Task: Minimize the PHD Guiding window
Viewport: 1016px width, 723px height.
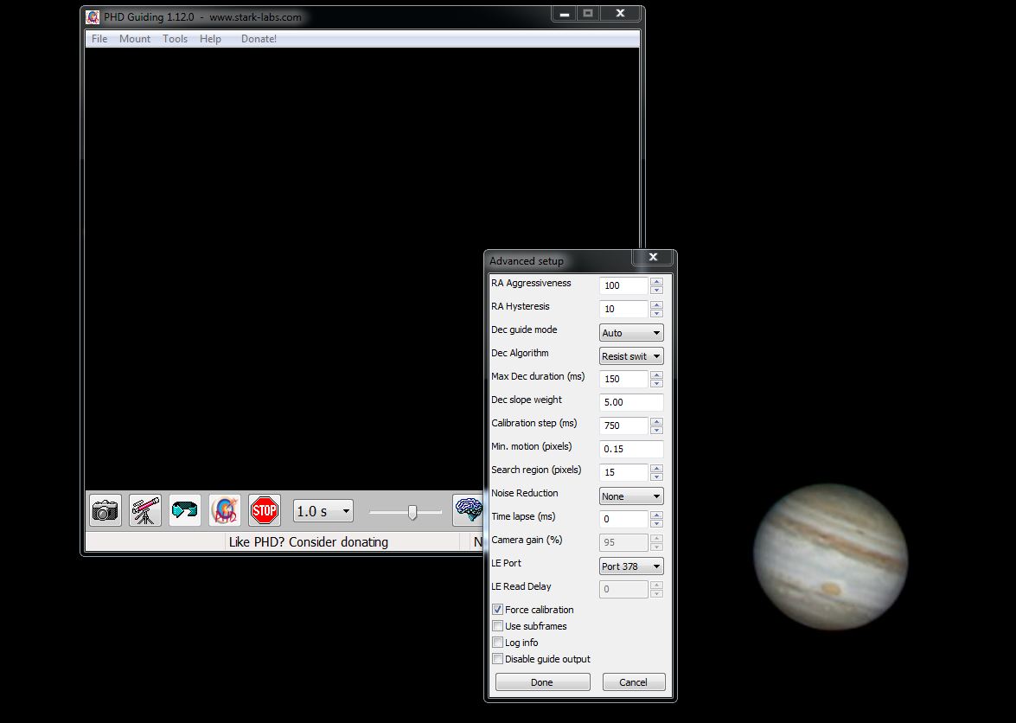Action: [565, 14]
